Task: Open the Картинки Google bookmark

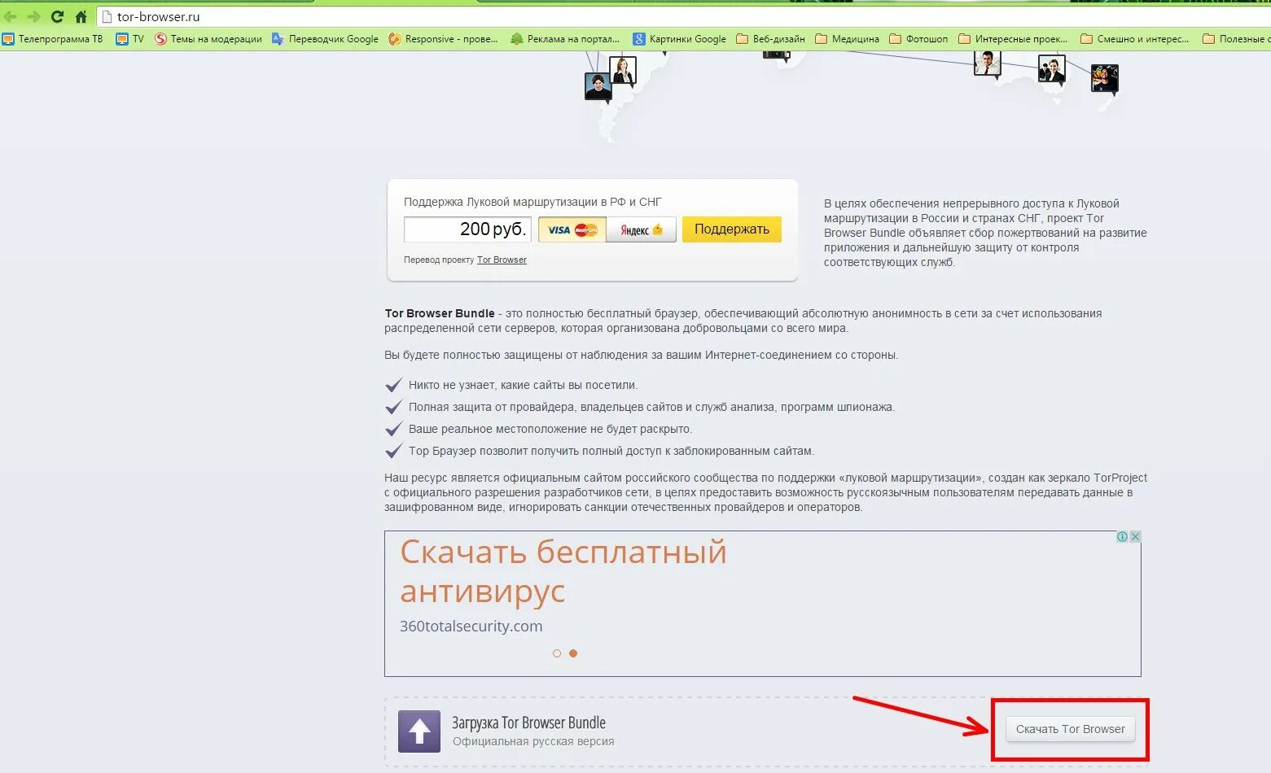Action: 679,38
